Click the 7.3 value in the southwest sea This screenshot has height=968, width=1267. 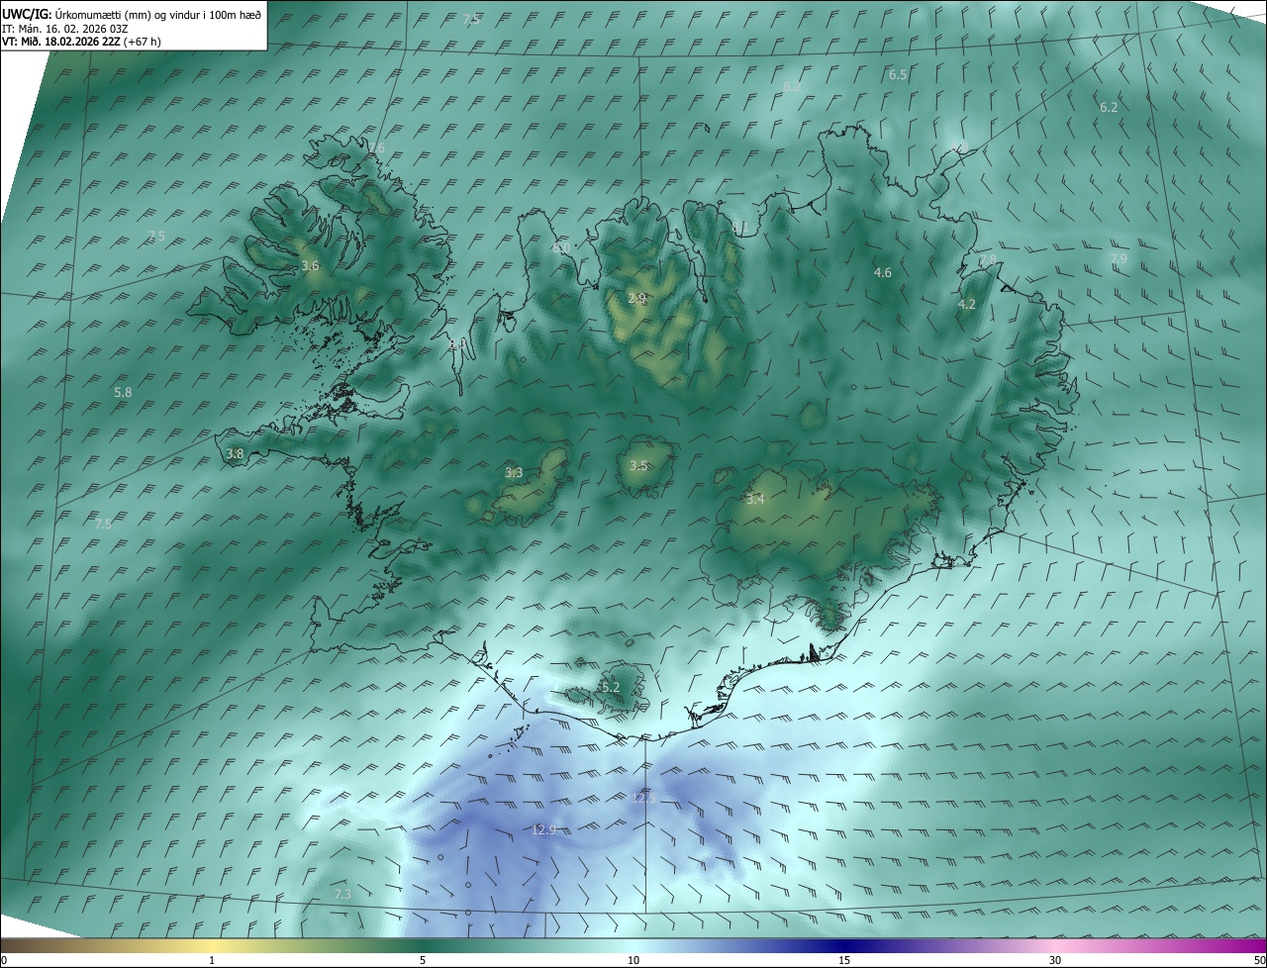342,895
